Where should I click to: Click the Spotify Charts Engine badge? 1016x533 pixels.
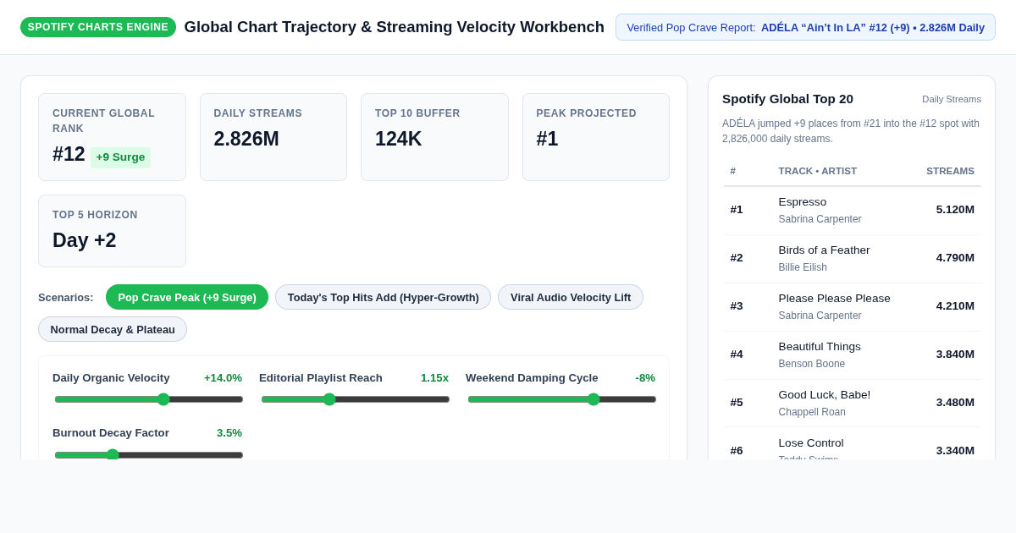coord(98,27)
